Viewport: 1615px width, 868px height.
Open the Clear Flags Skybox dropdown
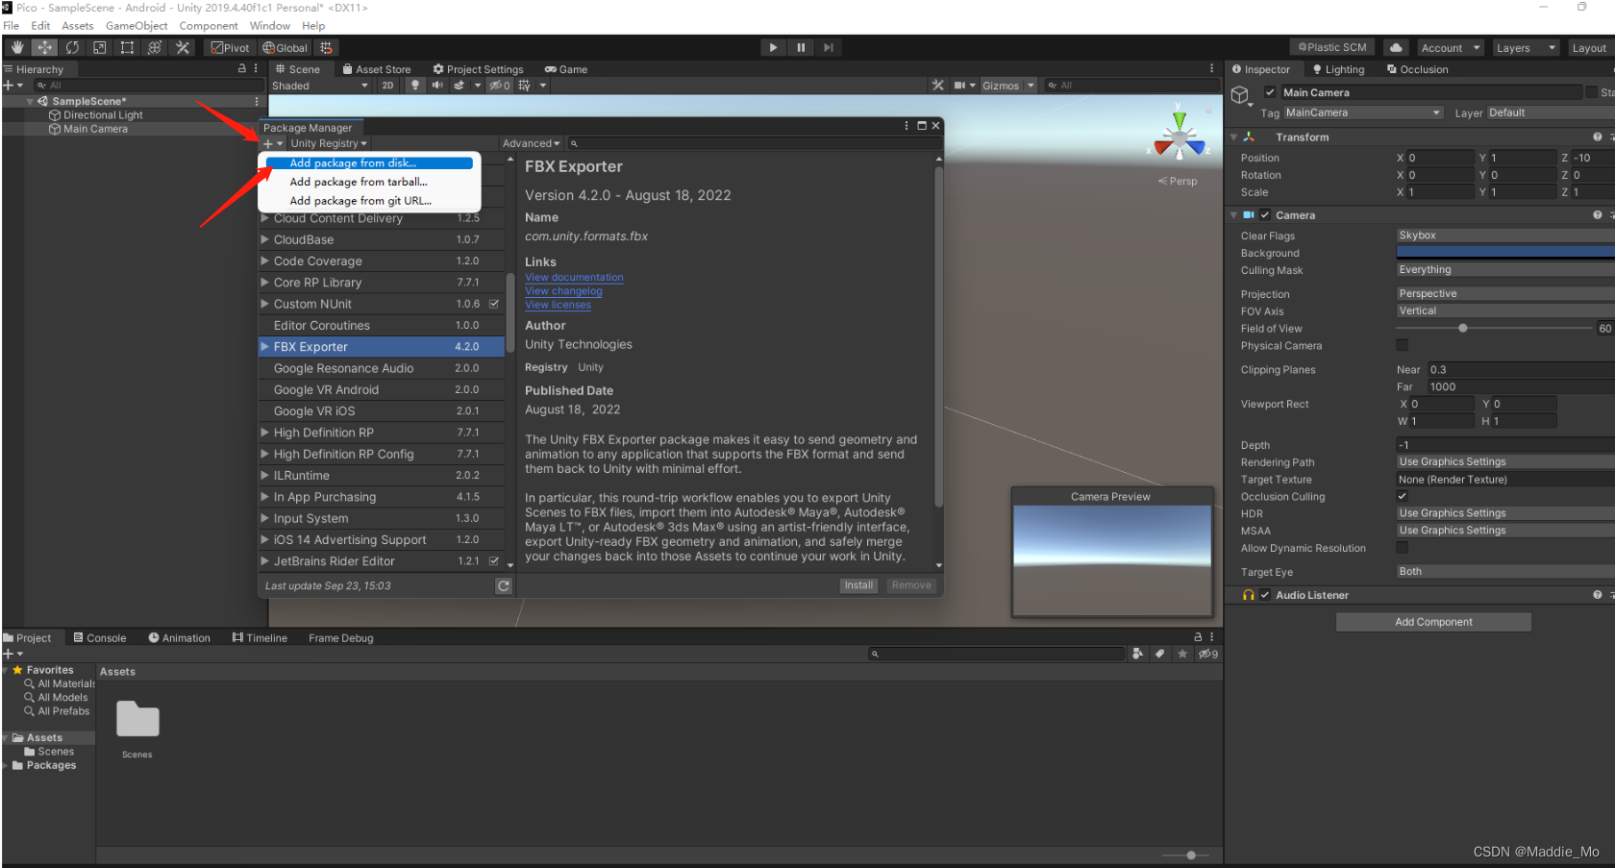[1505, 236]
